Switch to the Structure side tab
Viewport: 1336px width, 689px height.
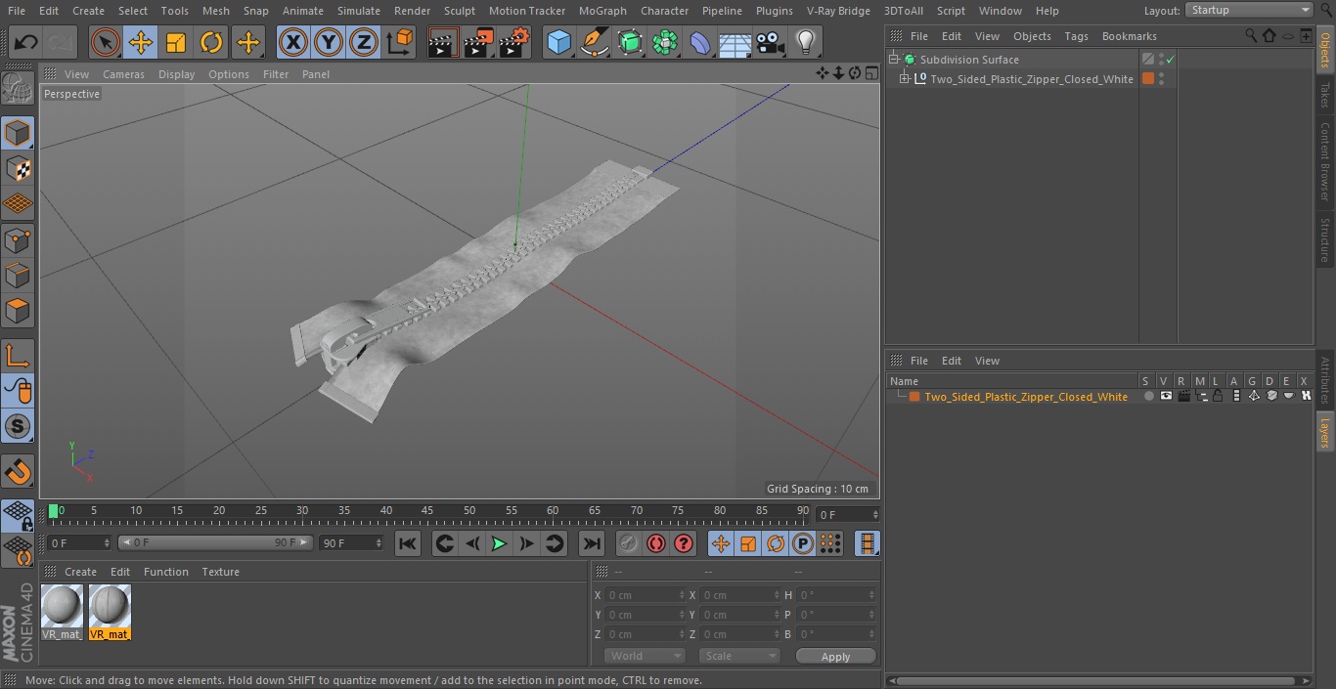pos(1325,240)
